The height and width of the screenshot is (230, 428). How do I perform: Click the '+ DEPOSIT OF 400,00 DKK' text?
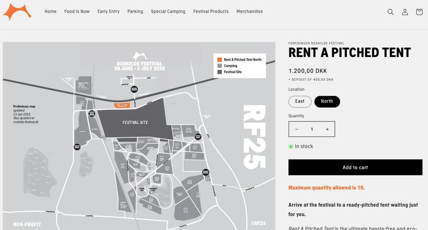tap(311, 80)
